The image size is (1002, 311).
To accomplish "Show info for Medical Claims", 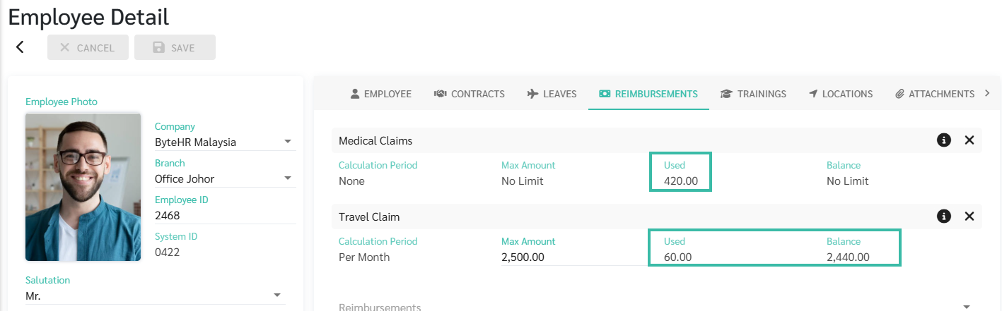I will (943, 140).
